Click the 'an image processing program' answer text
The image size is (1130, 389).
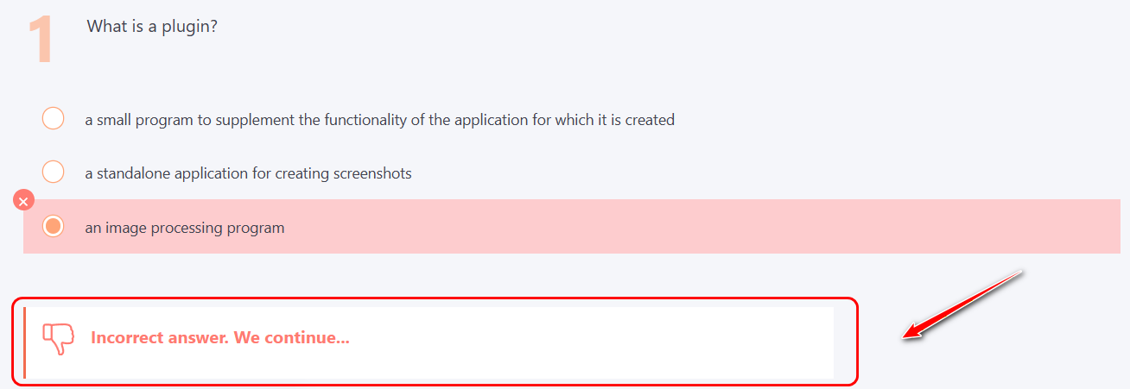pyautogui.click(x=184, y=229)
